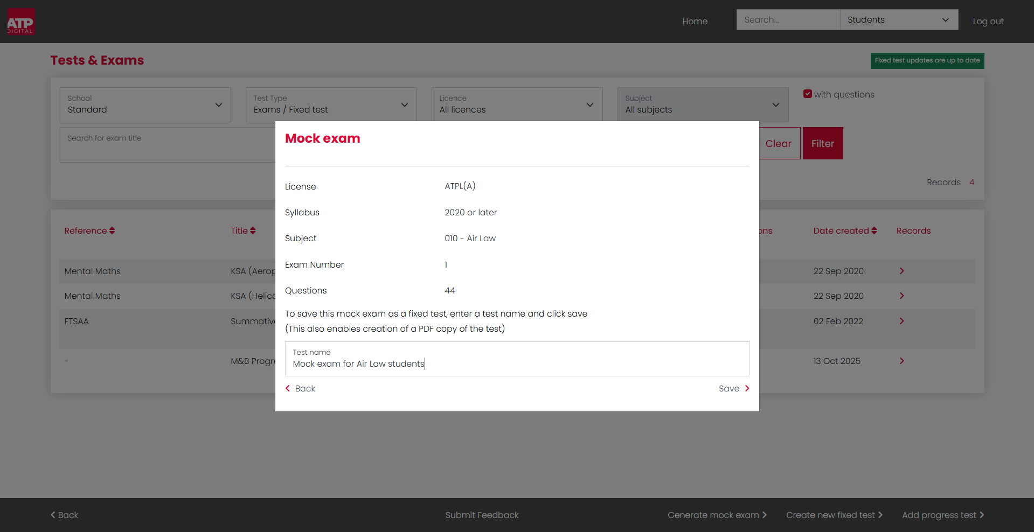Sort by Title column arrows
1034x532 pixels.
tap(253, 230)
